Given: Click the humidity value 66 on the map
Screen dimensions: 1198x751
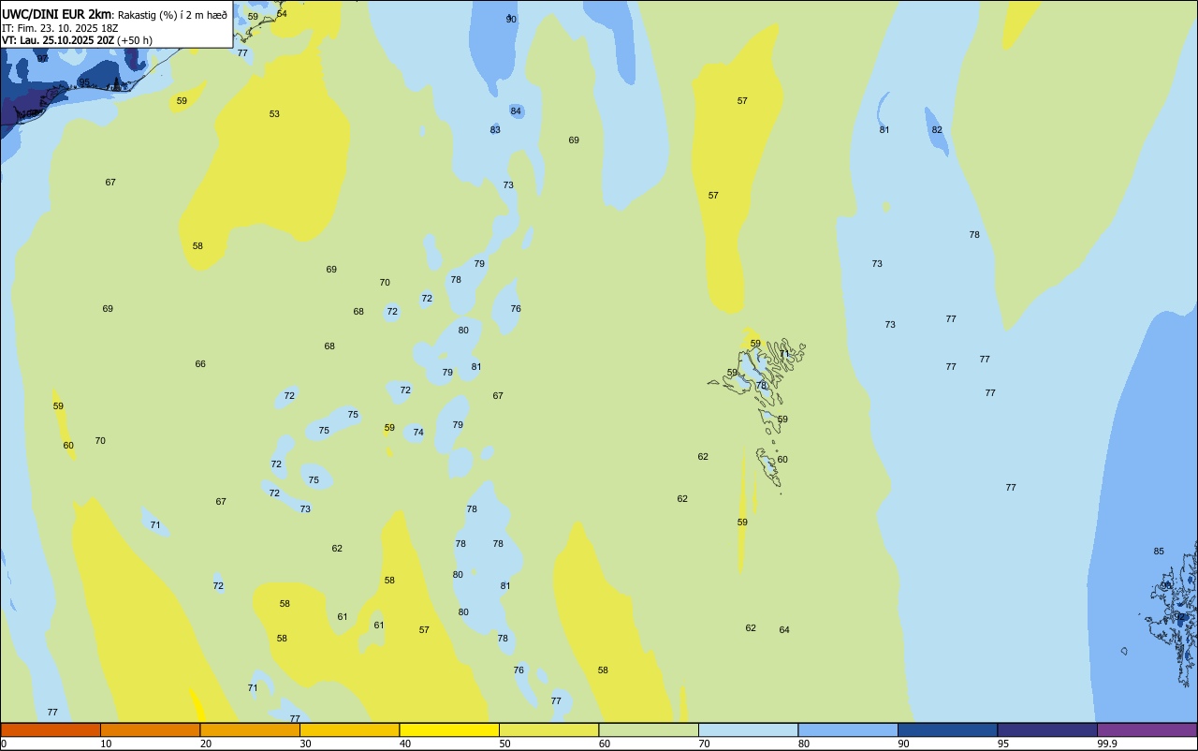Looking at the screenshot, I should point(200,364).
